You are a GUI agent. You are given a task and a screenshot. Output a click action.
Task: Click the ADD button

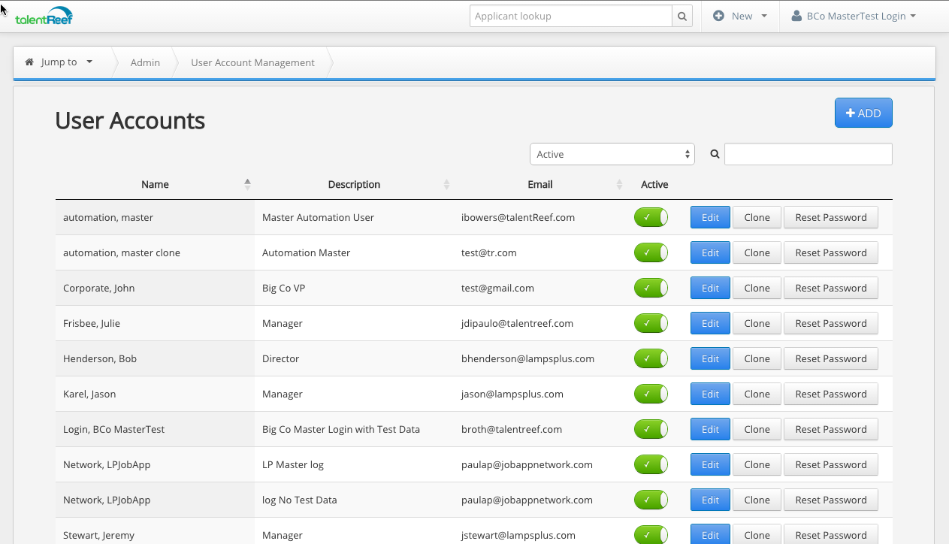pyautogui.click(x=863, y=113)
